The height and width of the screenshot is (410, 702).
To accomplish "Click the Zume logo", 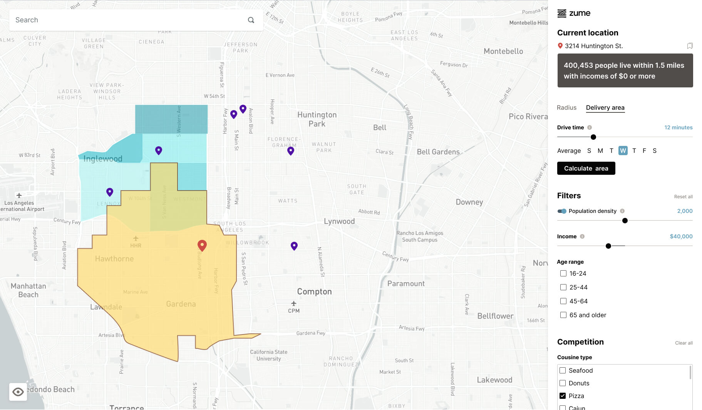I will point(574,13).
